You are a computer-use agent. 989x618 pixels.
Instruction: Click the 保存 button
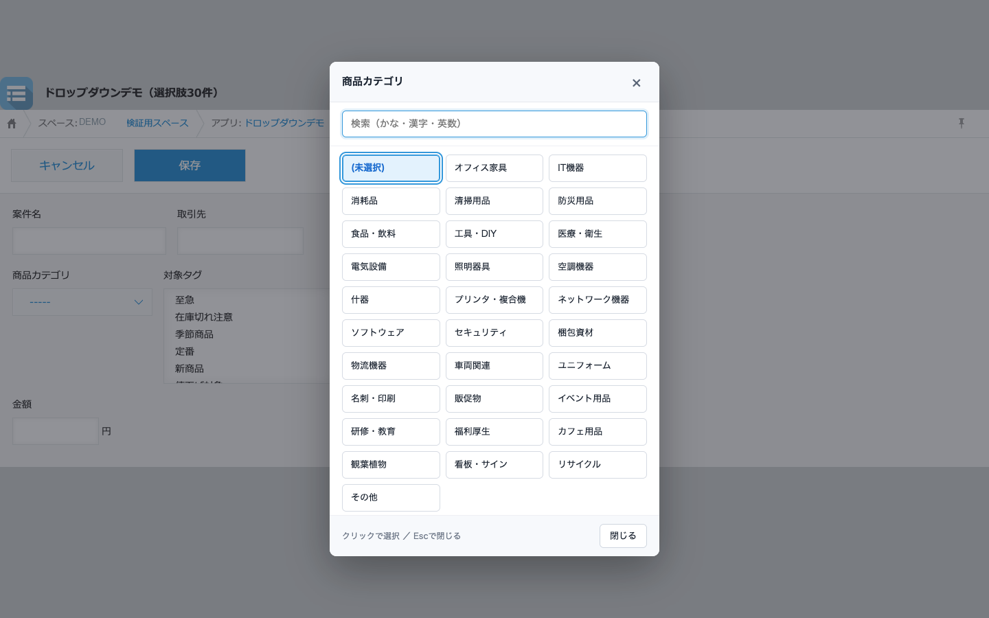[190, 165]
